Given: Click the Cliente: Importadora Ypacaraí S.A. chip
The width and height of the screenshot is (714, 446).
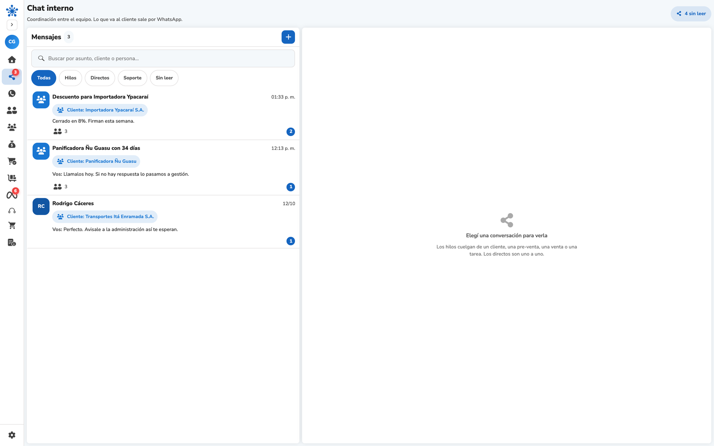Looking at the screenshot, I should click(x=100, y=110).
